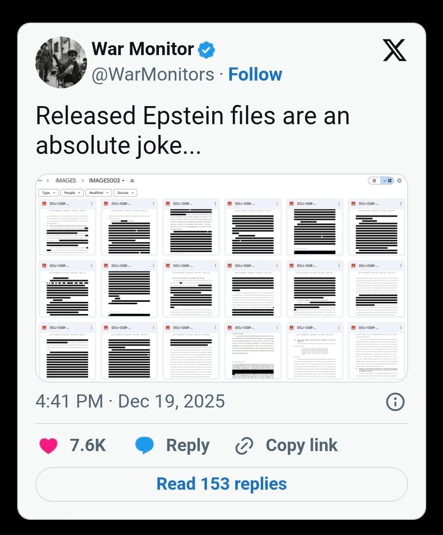Open the three-dot menu on a DOJ-OGR file card
443x535 pixels.
[x=92, y=203]
